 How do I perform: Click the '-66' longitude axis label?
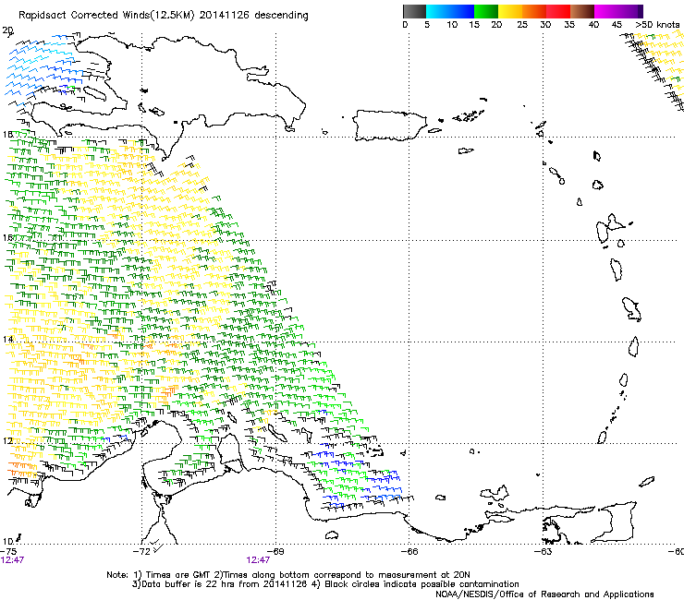pyautogui.click(x=409, y=551)
